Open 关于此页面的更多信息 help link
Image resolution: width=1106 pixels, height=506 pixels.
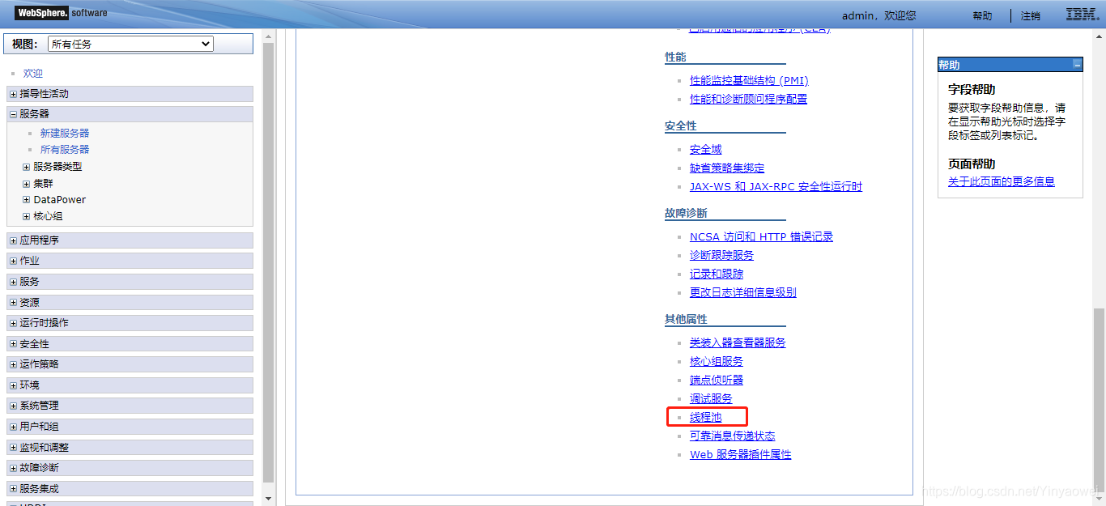click(1002, 181)
